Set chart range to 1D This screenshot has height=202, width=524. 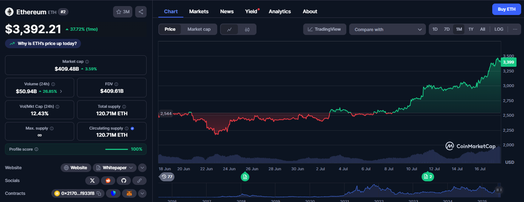click(435, 29)
